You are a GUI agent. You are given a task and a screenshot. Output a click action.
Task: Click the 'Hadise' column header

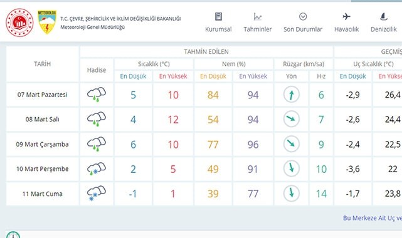click(97, 70)
